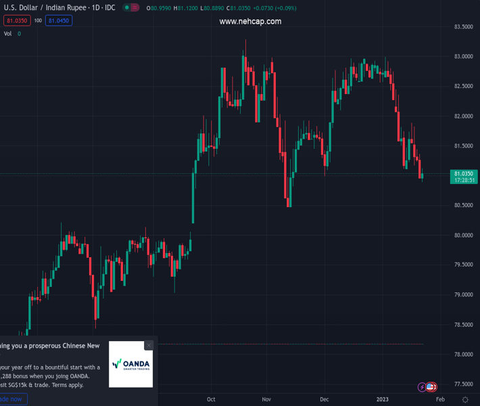Viewport: 480px width, 406px height.
Task: Click the red sell price 81.0350 button
Action: [x=15, y=20]
